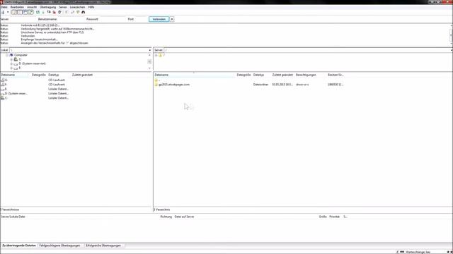Click the message log scrollbar
The height and width of the screenshot is (254, 453).
[451, 34]
